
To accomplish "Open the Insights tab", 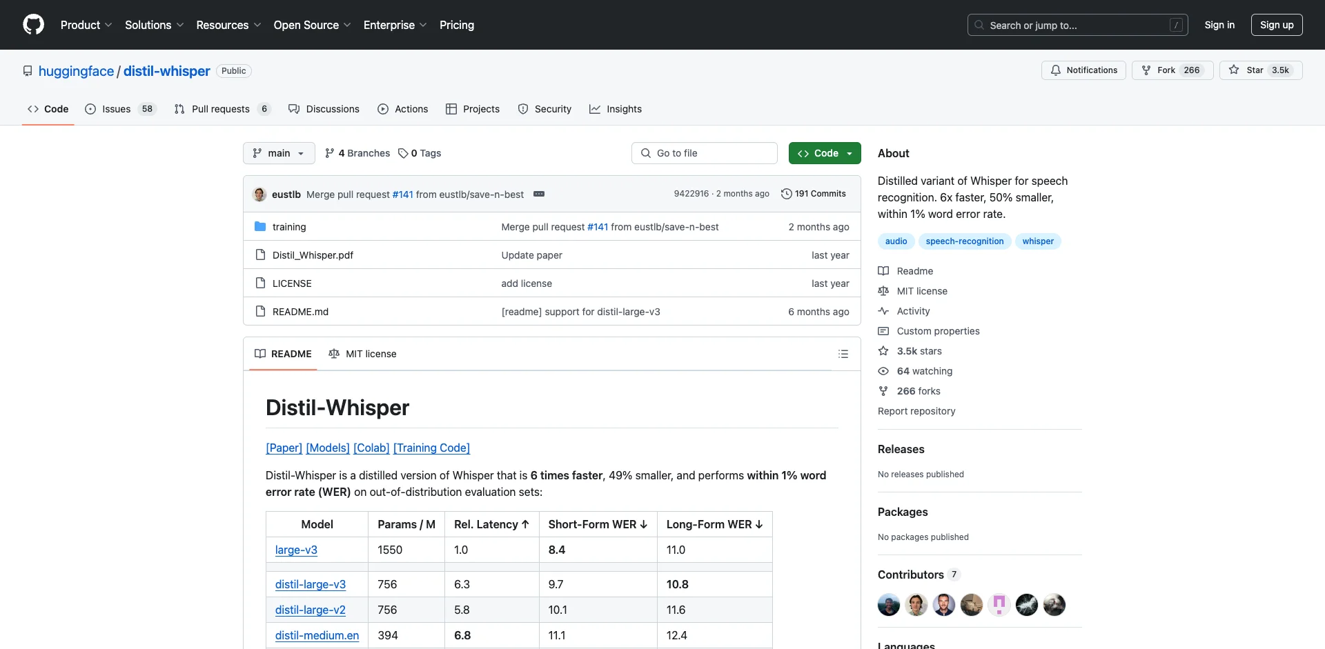I will point(616,109).
